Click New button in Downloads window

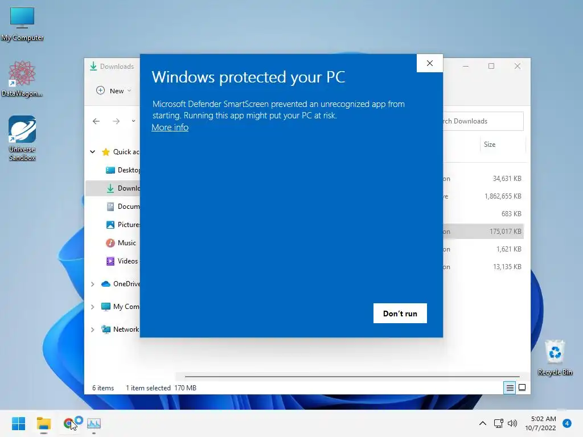(x=114, y=90)
